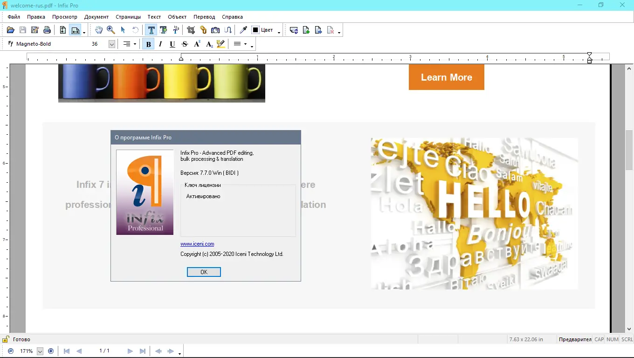The width and height of the screenshot is (634, 358).
Task: Click the Fit Width icon
Action: pos(75,30)
